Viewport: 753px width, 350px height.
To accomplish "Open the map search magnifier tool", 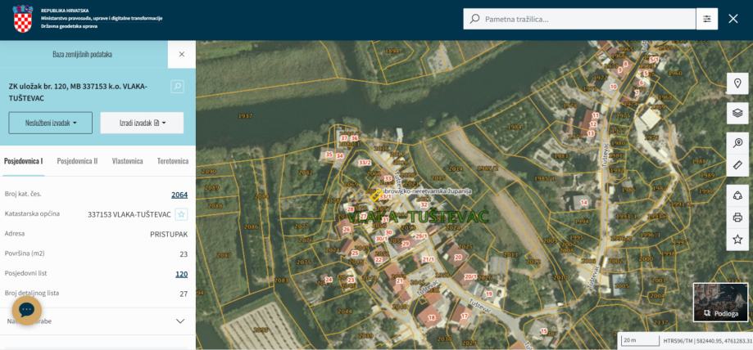I will (737, 143).
